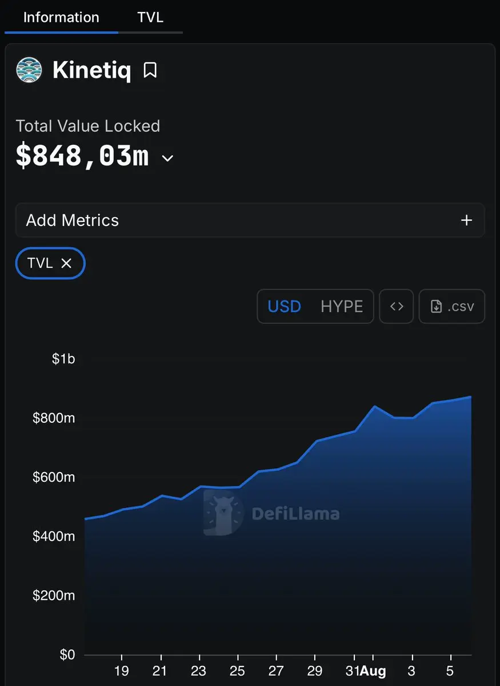
Task: Open the embed code icon
Action: coord(396,306)
